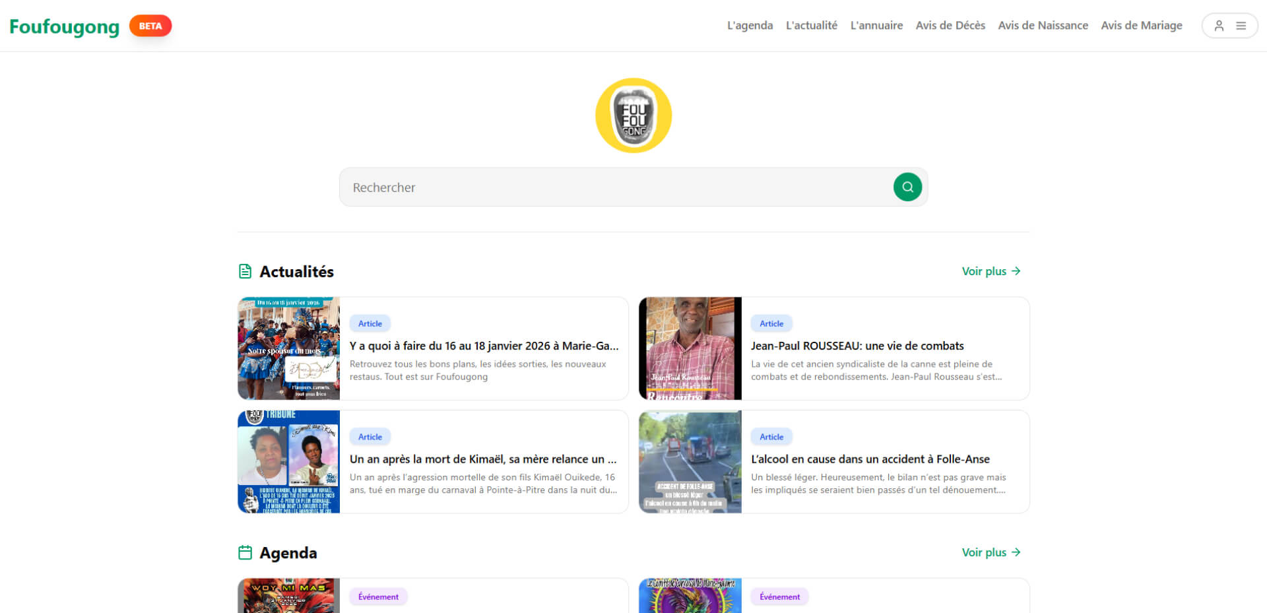This screenshot has width=1267, height=613.
Task: Click the carnival article thumbnail image
Action: 288,348
